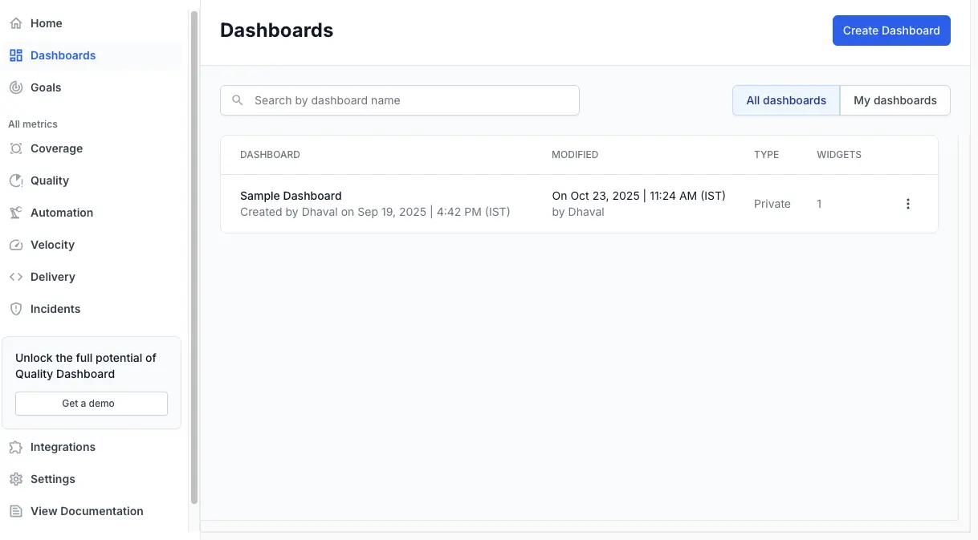Switch to the My dashboards tab
The height and width of the screenshot is (540, 978).
tap(894, 99)
